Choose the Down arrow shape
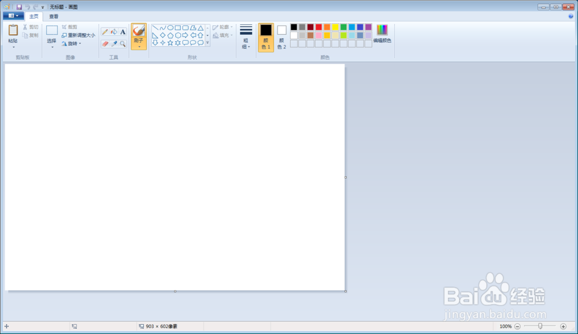Image resolution: width=578 pixels, height=334 pixels. pyautogui.click(x=155, y=43)
